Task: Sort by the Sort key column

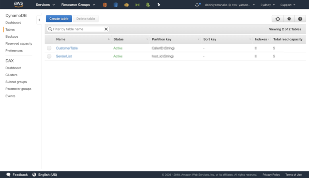Action: click(227, 39)
